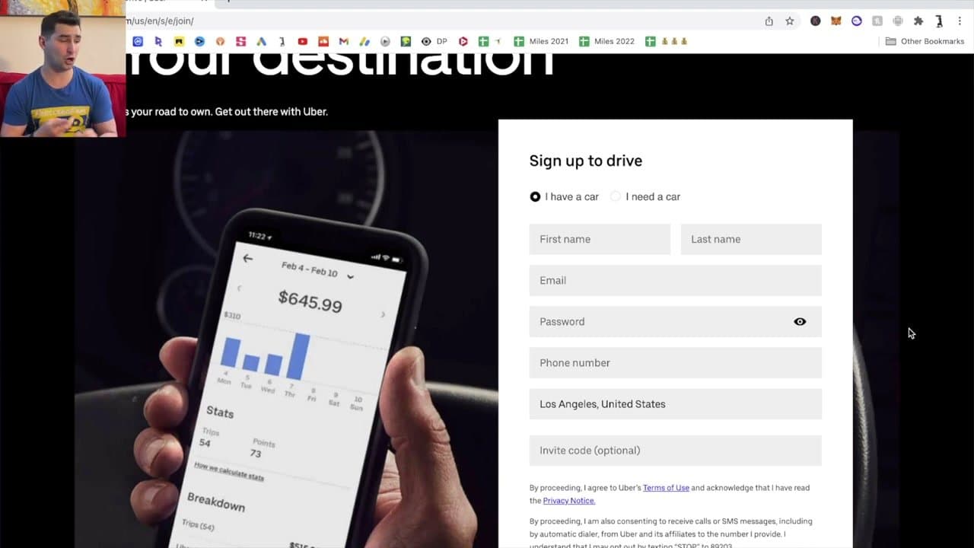Expand the Feb 4 - Feb 10 date dropdown

point(350,276)
